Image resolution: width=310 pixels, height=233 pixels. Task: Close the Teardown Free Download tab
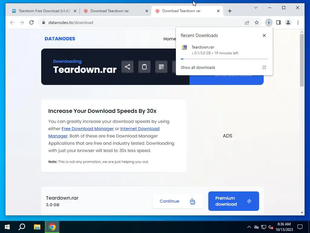(x=75, y=11)
